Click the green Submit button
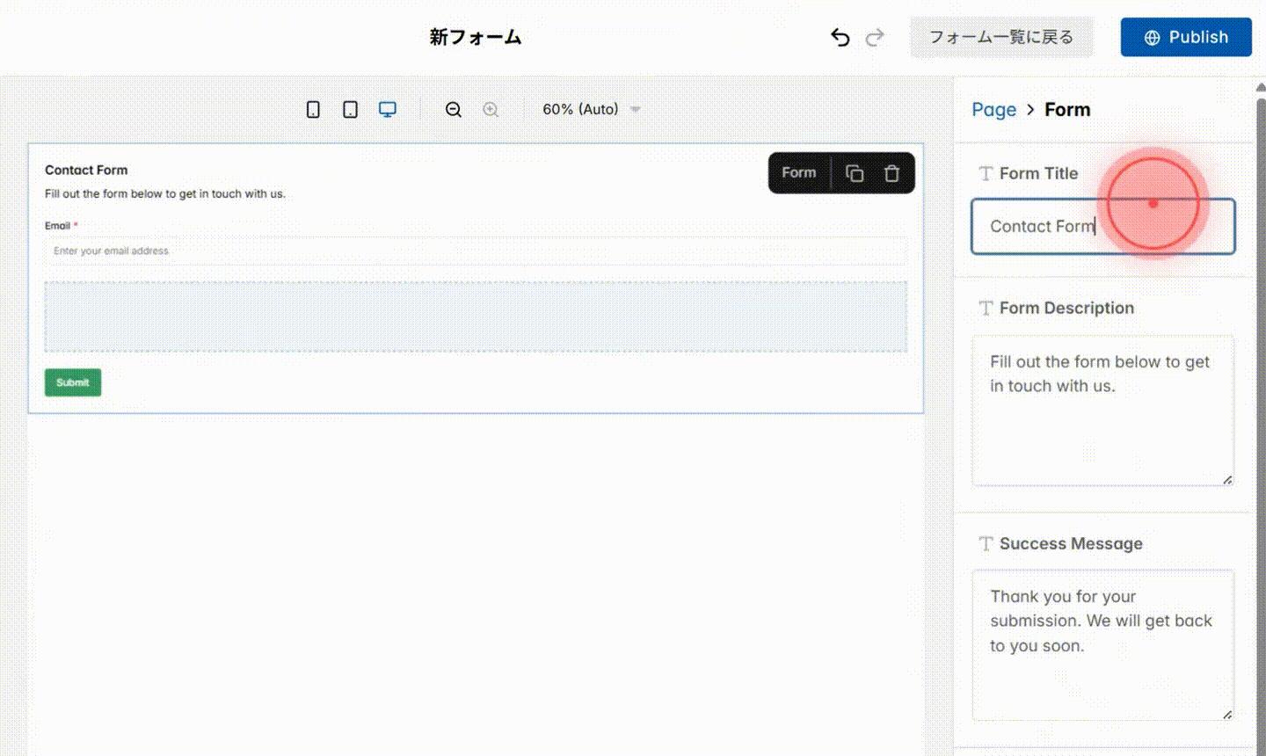 tap(73, 382)
